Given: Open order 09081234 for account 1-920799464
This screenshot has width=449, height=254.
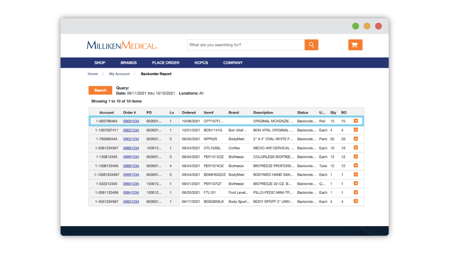Looking at the screenshot, I should (131, 121).
